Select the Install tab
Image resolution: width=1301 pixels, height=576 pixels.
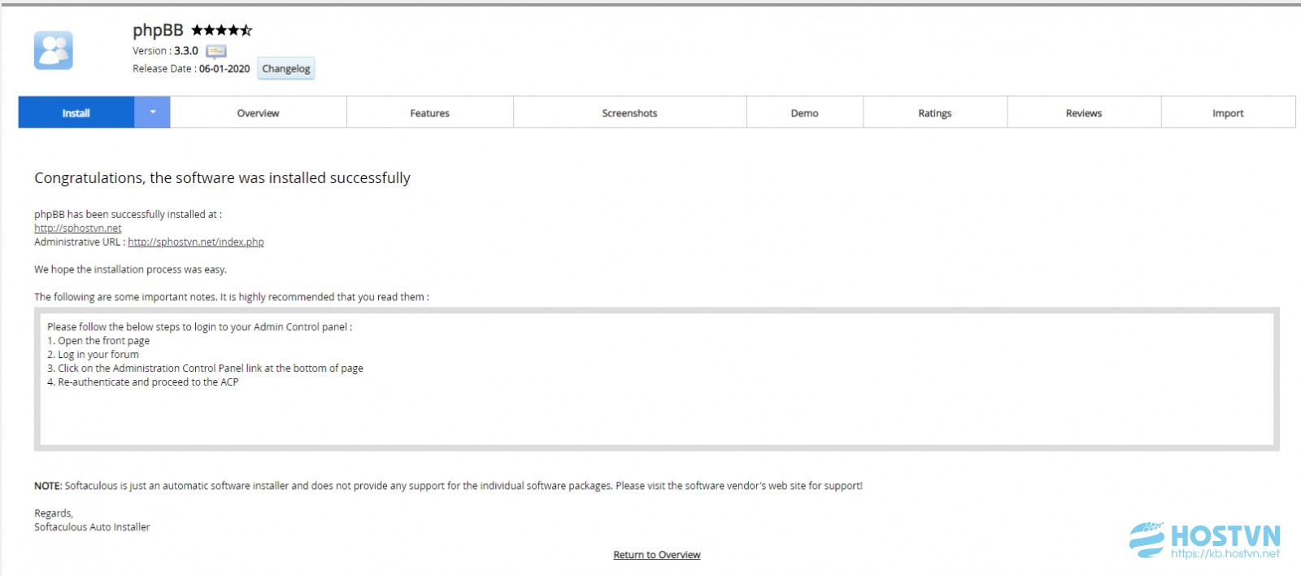pos(76,112)
